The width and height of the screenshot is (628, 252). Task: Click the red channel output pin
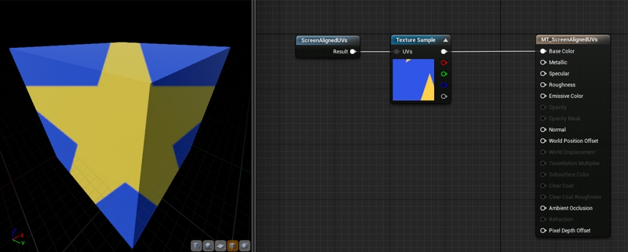[x=444, y=63]
